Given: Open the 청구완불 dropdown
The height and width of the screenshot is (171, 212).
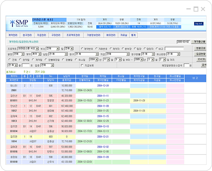Looking at the screenshot, I should 148,54.
